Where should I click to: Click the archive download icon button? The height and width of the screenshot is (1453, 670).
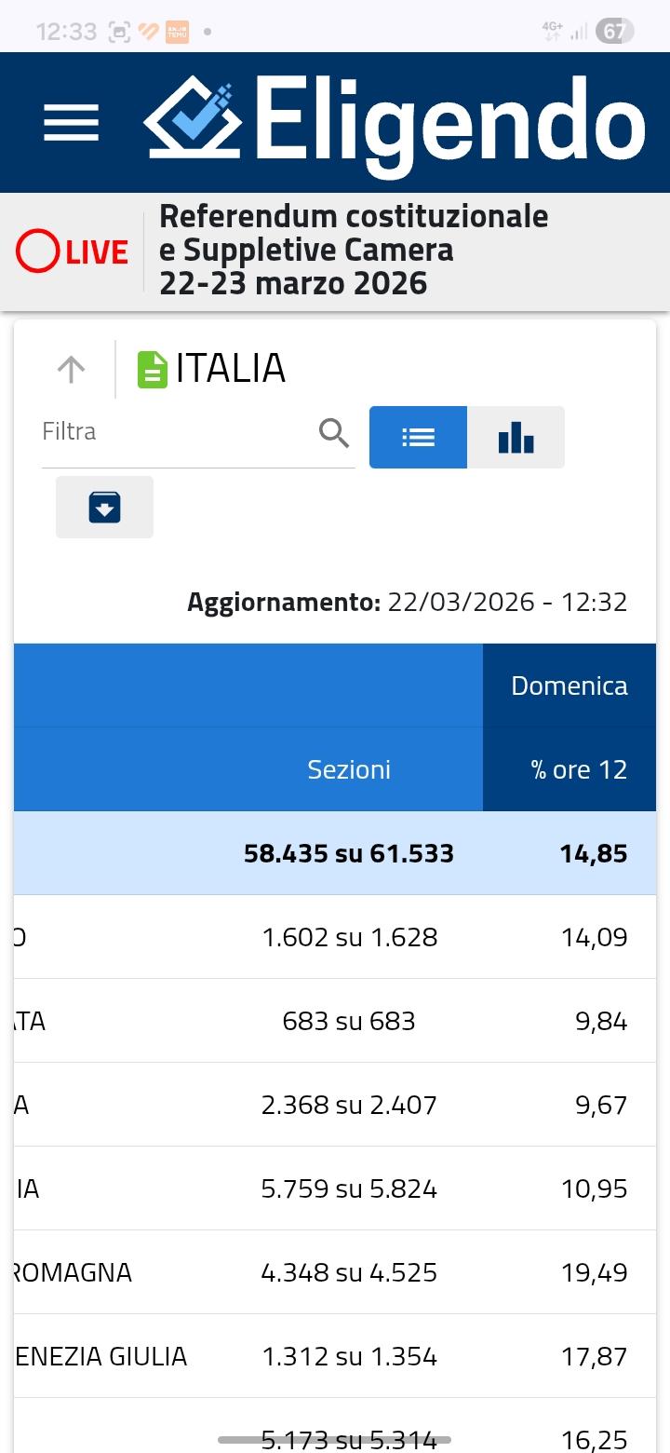[104, 508]
